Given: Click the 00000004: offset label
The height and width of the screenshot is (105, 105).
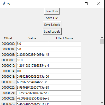Looking at the screenshot, I should click(8, 49).
